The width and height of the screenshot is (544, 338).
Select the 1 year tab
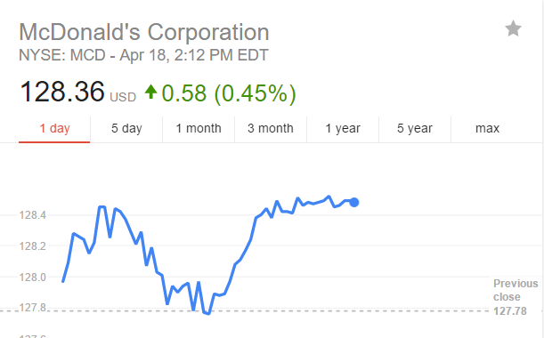[x=343, y=129]
